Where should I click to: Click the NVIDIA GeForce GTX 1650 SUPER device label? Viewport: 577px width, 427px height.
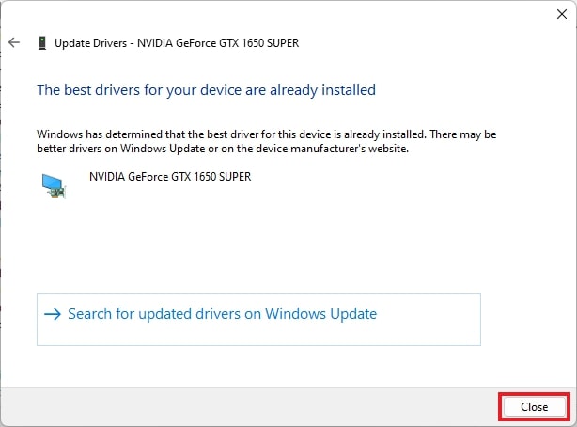click(x=170, y=176)
